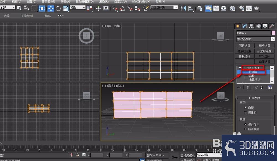Toggle the 晶格 display checkbox

coord(245,107)
